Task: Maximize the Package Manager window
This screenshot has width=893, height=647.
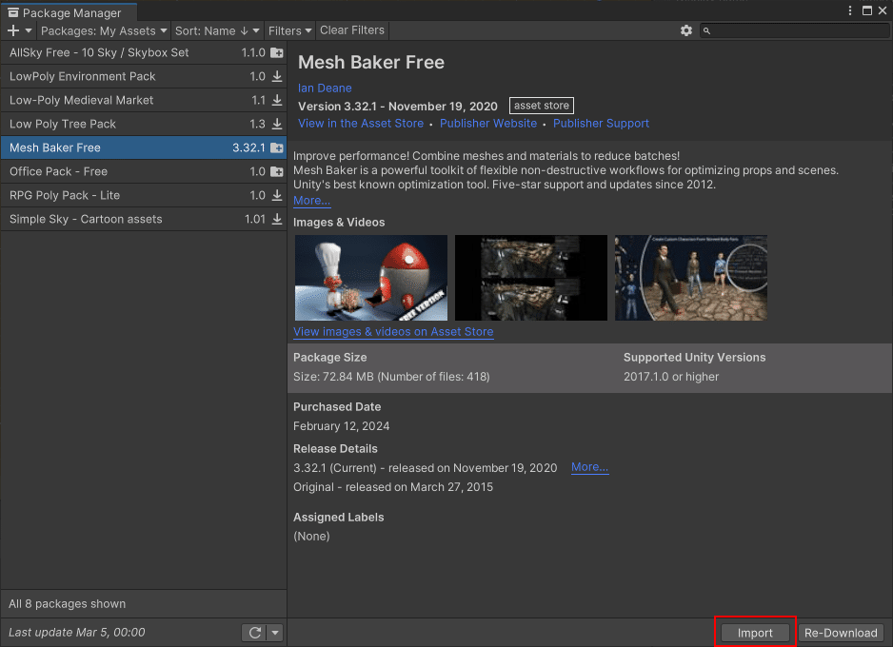Action: point(866,10)
